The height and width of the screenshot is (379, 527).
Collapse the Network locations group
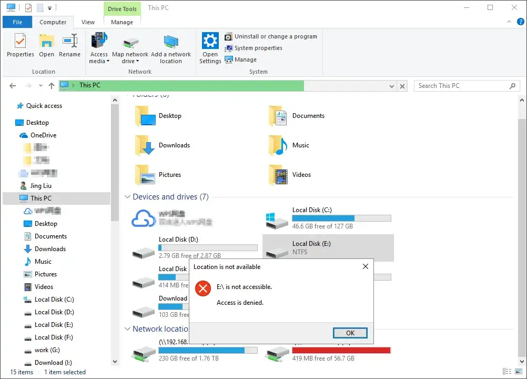click(127, 329)
